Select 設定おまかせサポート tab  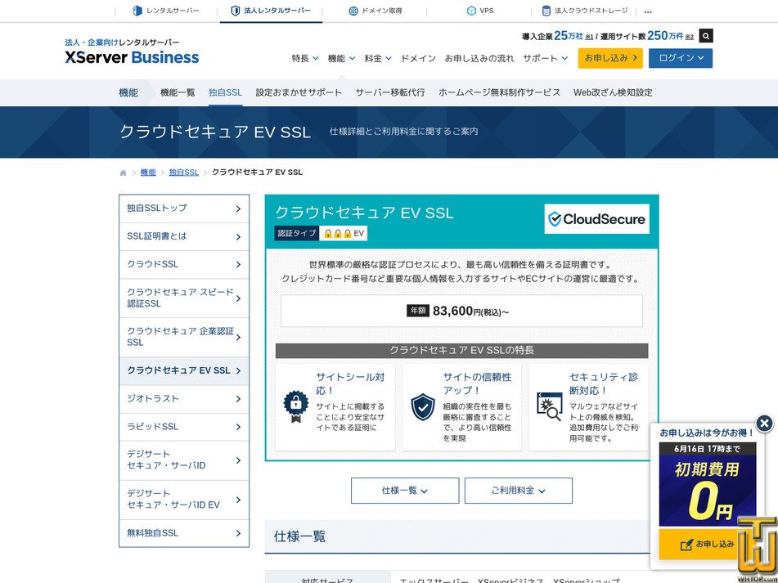click(299, 92)
